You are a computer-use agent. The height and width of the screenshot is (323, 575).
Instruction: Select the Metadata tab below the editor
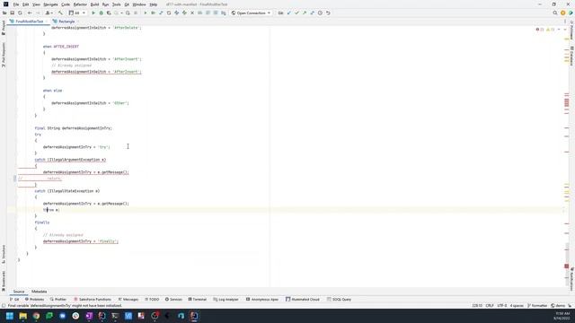39,292
